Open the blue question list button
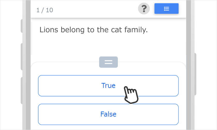Image resolution: width=217 pixels, height=130 pixels. click(166, 9)
